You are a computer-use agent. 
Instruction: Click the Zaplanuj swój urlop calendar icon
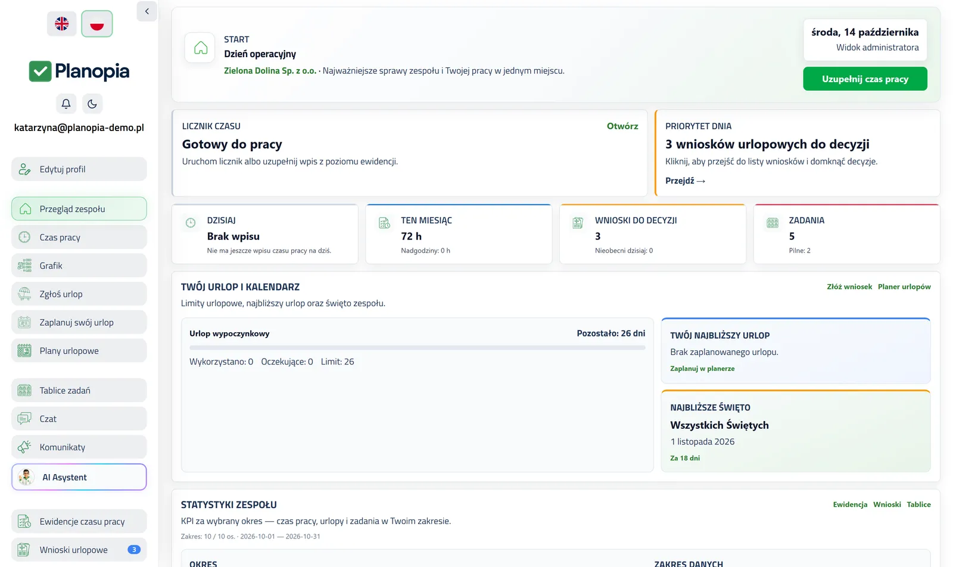24,322
